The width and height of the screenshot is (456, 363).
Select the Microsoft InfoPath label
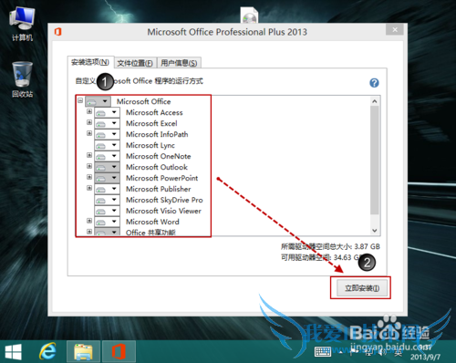point(157,134)
